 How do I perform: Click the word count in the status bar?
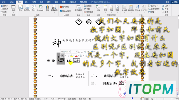(x=62, y=99)
